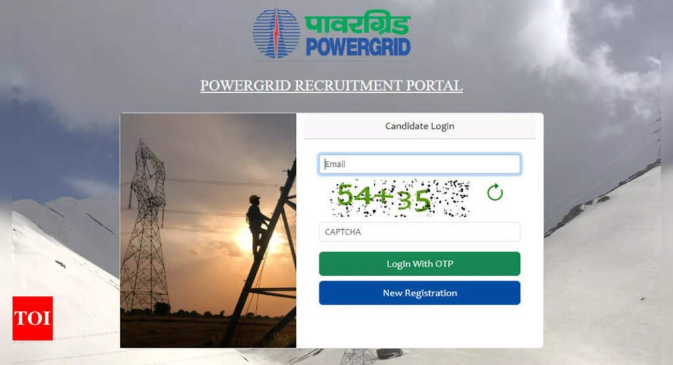This screenshot has width=673, height=365.
Task: Click the blue POWERGRID wordmark in logo
Action: [x=358, y=47]
